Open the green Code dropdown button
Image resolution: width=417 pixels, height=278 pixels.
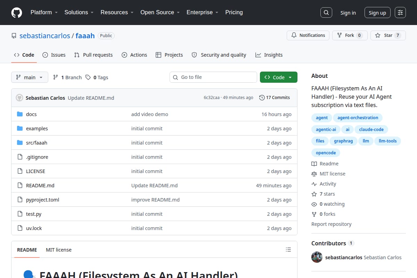[279, 77]
